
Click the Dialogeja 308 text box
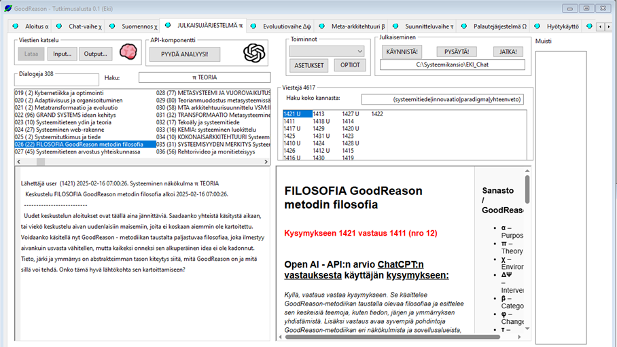coord(56,80)
